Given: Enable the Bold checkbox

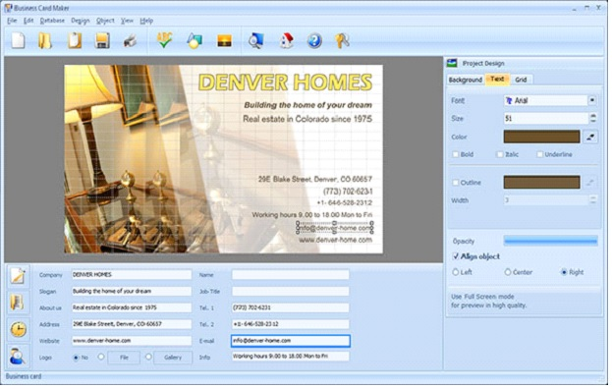Looking at the screenshot, I should (455, 154).
